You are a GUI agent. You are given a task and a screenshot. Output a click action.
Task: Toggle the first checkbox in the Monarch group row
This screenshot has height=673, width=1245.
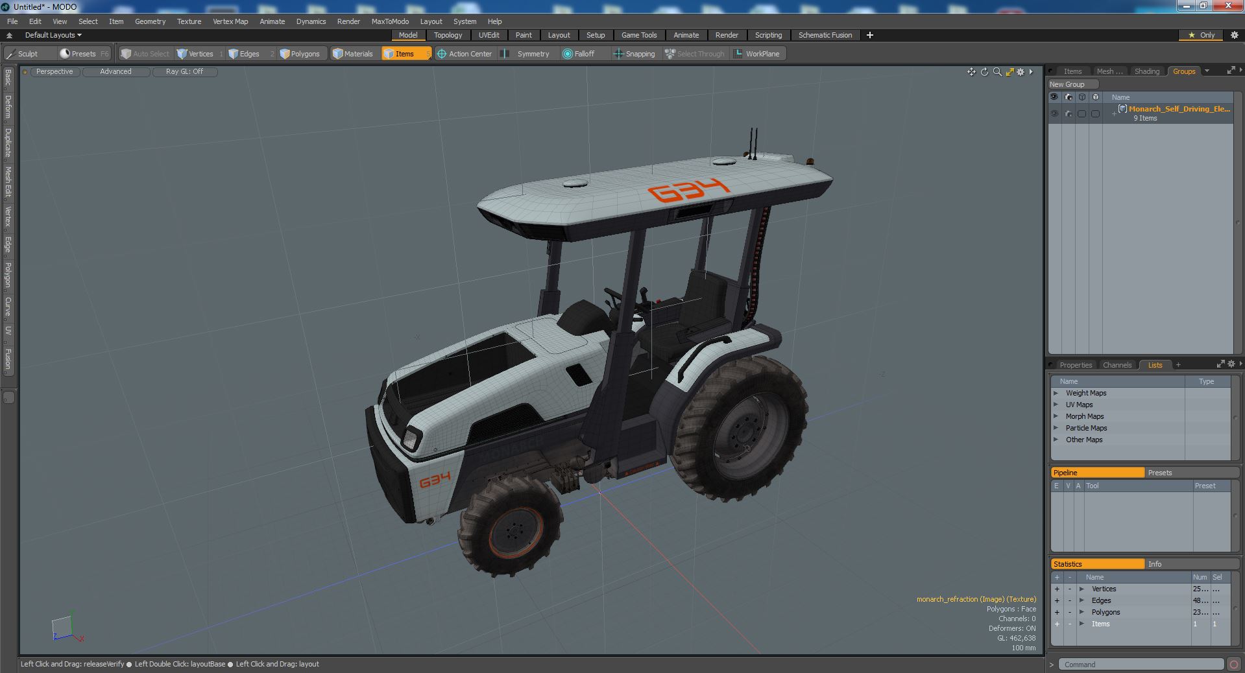(x=1082, y=113)
